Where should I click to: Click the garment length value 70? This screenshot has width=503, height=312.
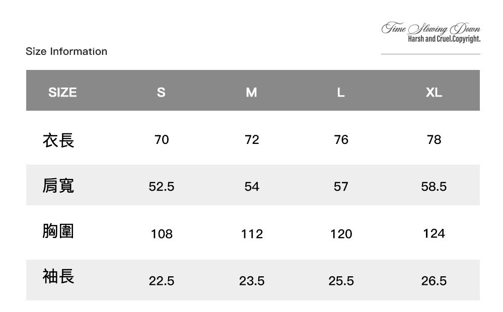click(162, 139)
